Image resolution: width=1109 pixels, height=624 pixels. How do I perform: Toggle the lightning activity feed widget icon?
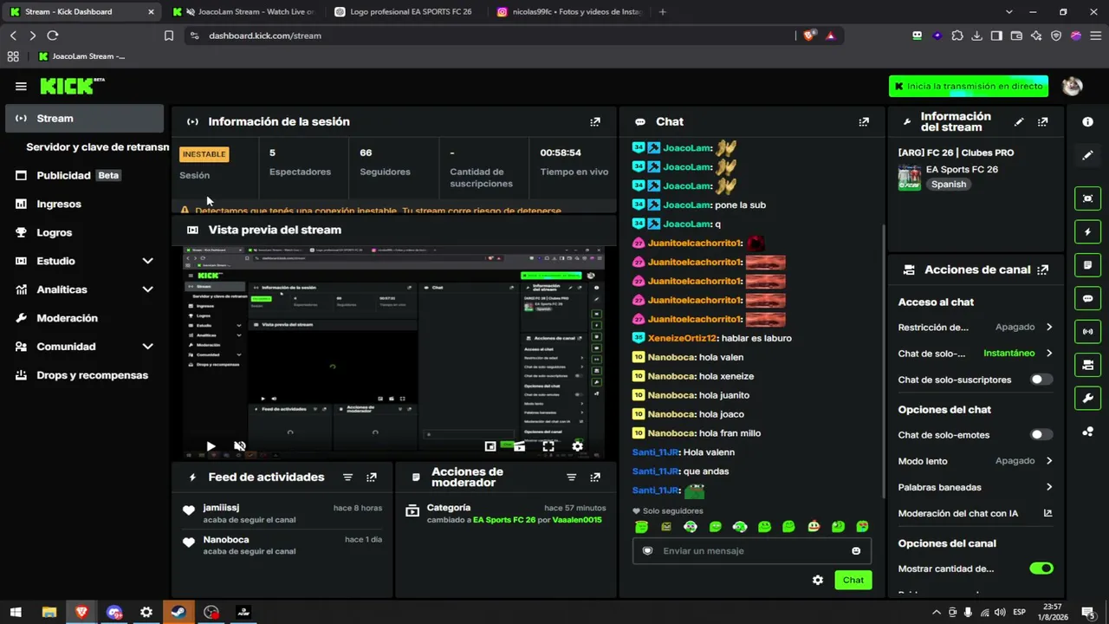click(1088, 232)
